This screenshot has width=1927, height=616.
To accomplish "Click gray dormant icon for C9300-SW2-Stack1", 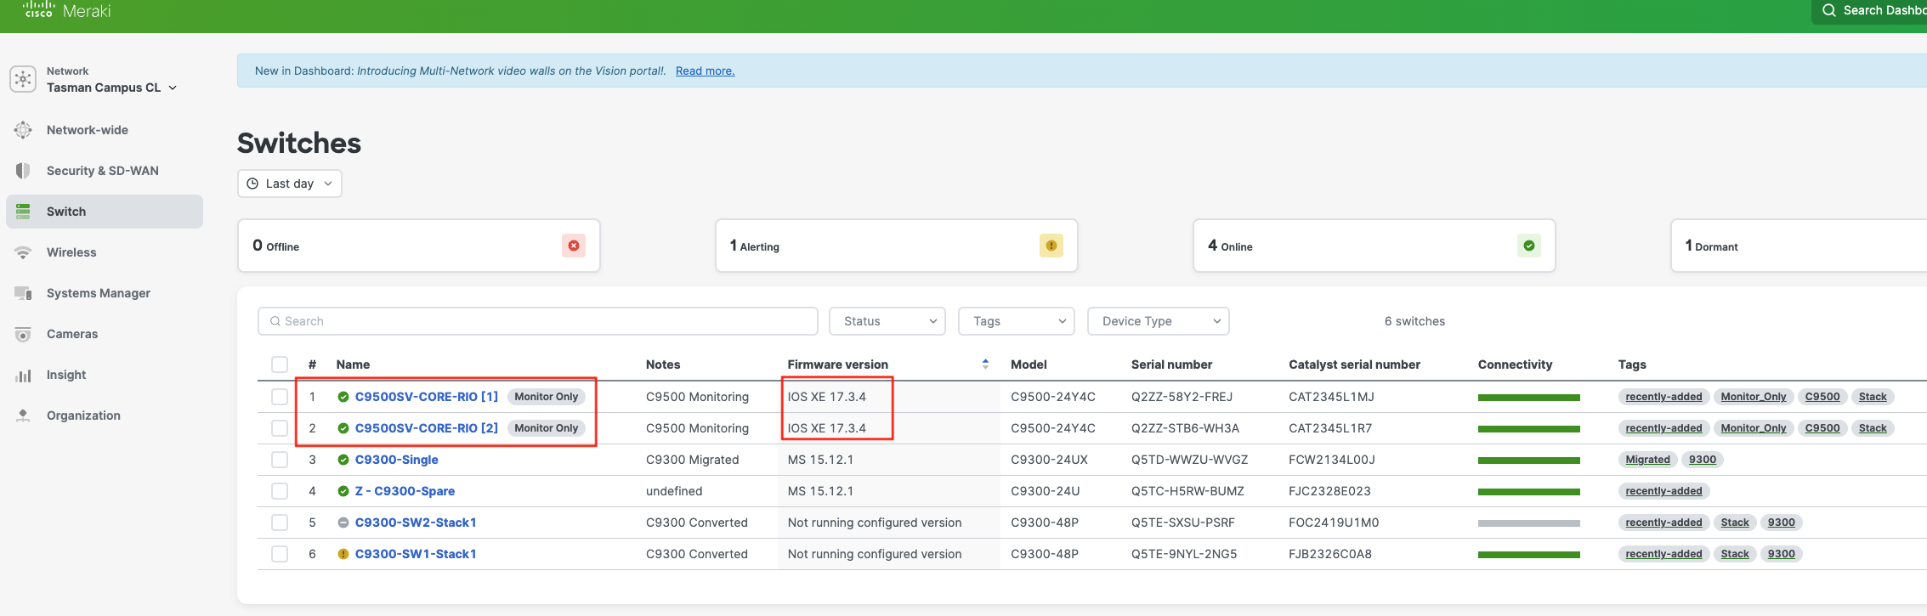I will [x=343, y=523].
